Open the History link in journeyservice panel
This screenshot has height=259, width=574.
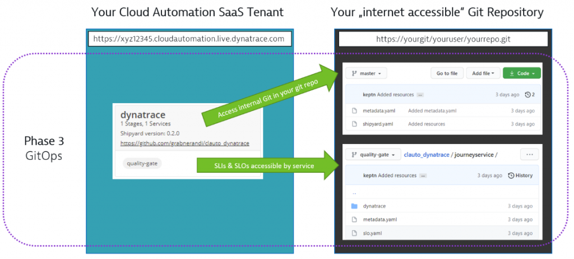(520, 175)
